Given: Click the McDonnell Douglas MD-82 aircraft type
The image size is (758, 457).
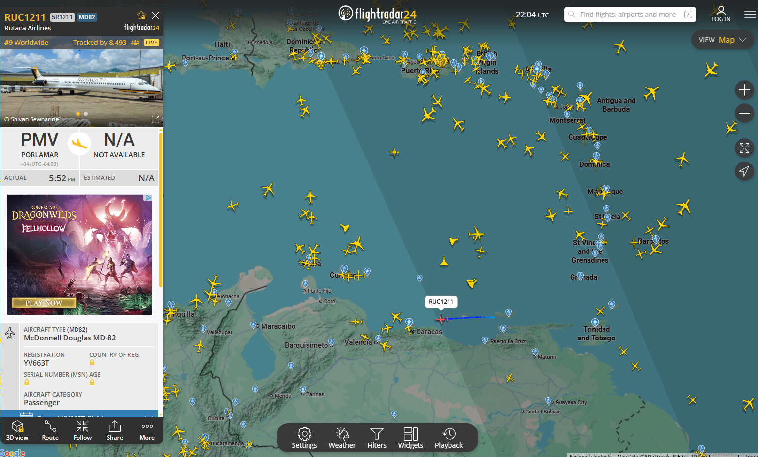Looking at the screenshot, I should [x=70, y=338].
